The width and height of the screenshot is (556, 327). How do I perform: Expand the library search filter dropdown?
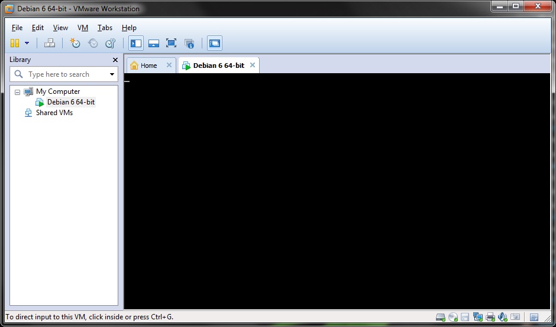pos(112,74)
